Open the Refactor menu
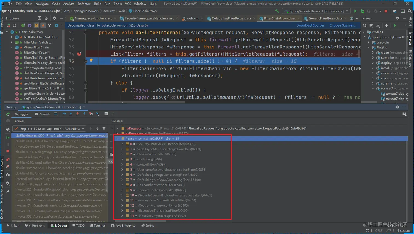The image size is (414, 234). pyautogui.click(x=84, y=4)
